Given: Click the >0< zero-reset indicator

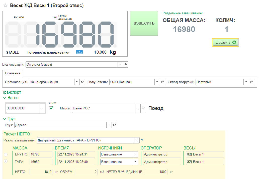Looking at the screenshot, I should click(79, 52).
